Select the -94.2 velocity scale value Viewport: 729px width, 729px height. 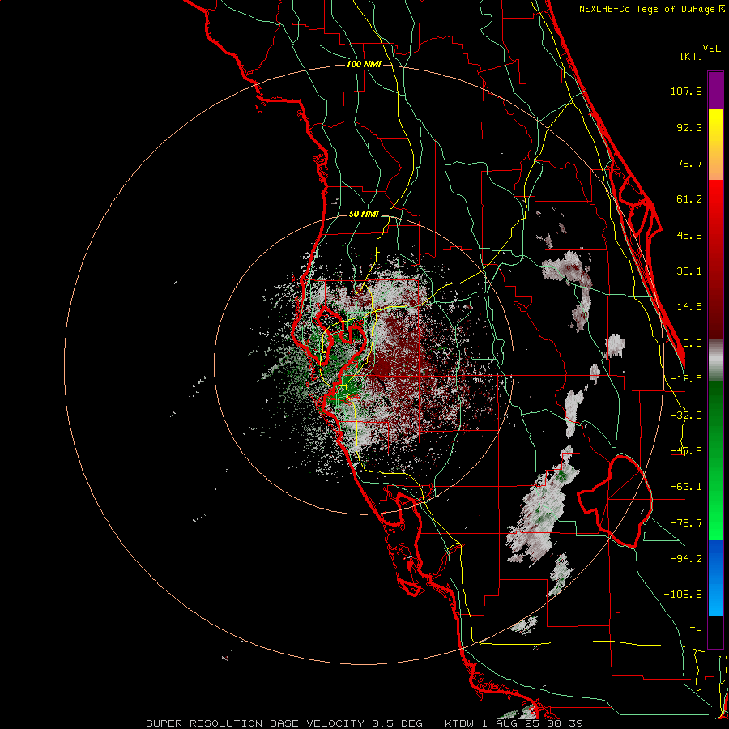tap(686, 559)
